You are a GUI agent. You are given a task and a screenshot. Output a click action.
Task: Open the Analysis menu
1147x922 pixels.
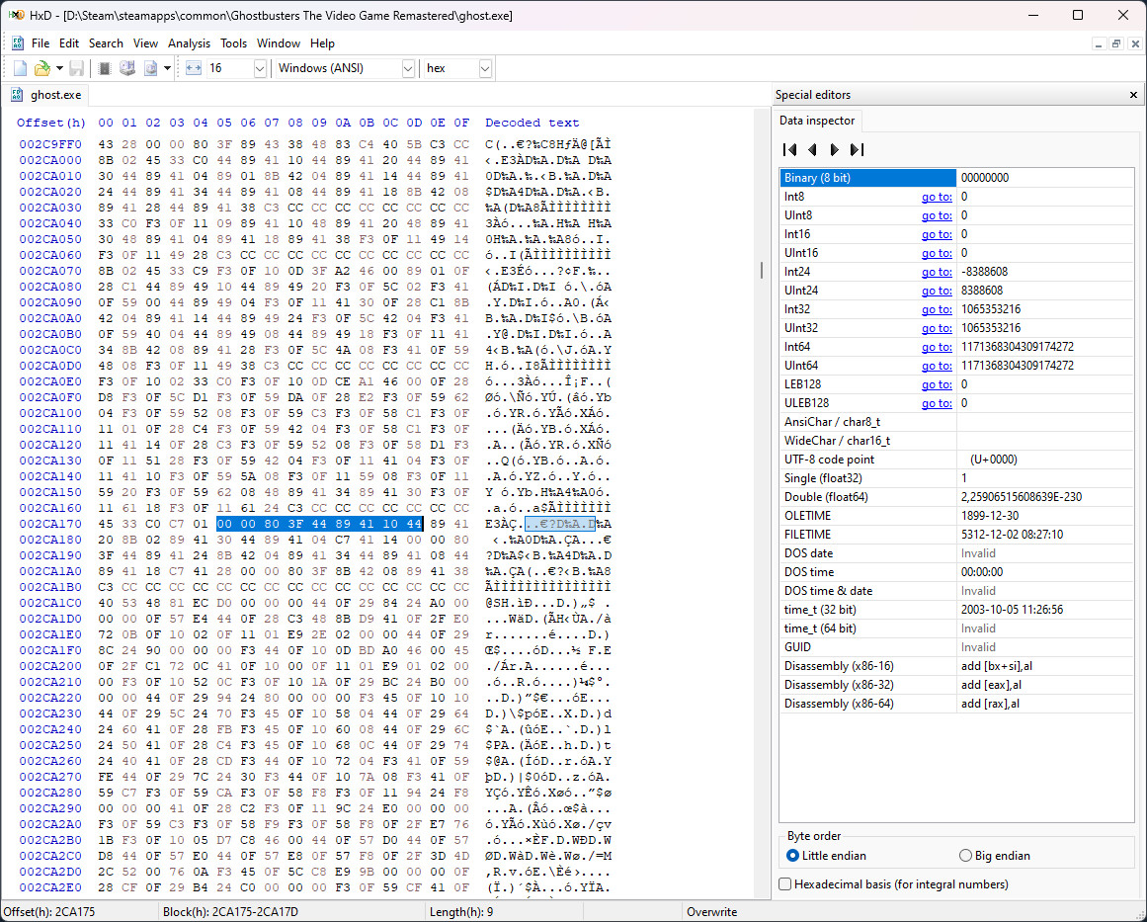(189, 43)
